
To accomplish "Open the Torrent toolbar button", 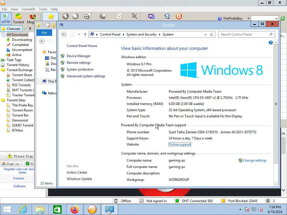I will 18,18.
